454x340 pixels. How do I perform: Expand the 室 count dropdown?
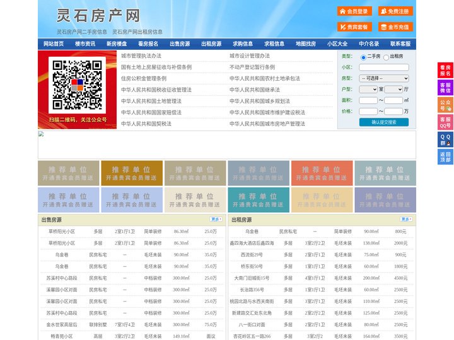[368, 89]
